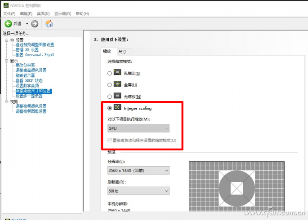Open 调整桌面颜色设置 link

click(31, 70)
